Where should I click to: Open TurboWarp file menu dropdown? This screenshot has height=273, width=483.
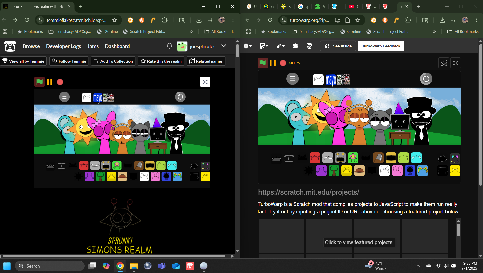264,46
